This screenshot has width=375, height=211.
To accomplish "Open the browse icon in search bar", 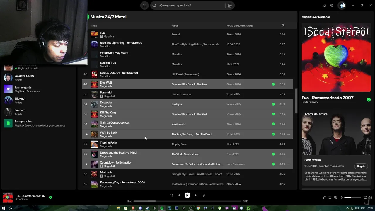I will click(229, 6).
